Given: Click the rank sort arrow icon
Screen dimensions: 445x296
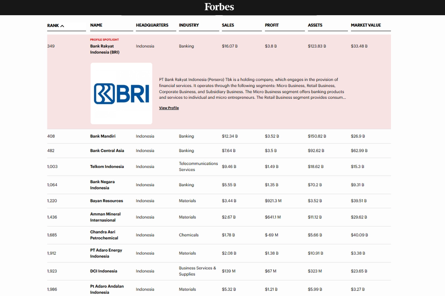Looking at the screenshot, I should [x=62, y=26].
